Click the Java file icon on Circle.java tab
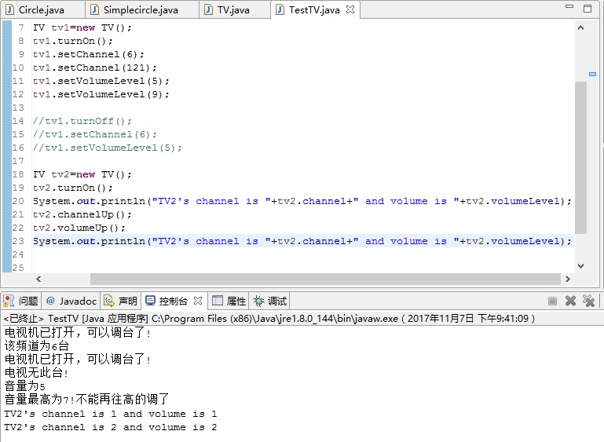Screen dimensions: 604x442 10,9
